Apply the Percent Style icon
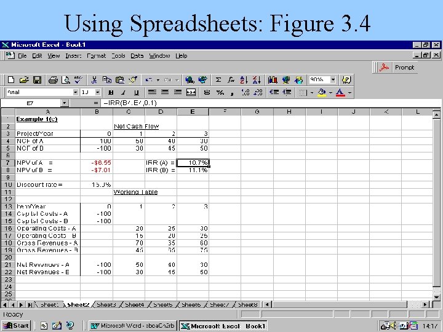443x332 pixels. (220, 92)
